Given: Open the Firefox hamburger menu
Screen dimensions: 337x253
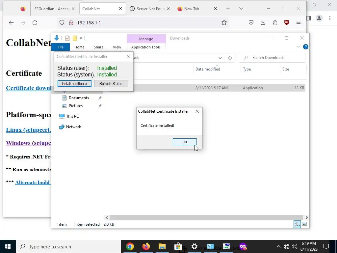Looking at the screenshot, I should (x=298, y=22).
